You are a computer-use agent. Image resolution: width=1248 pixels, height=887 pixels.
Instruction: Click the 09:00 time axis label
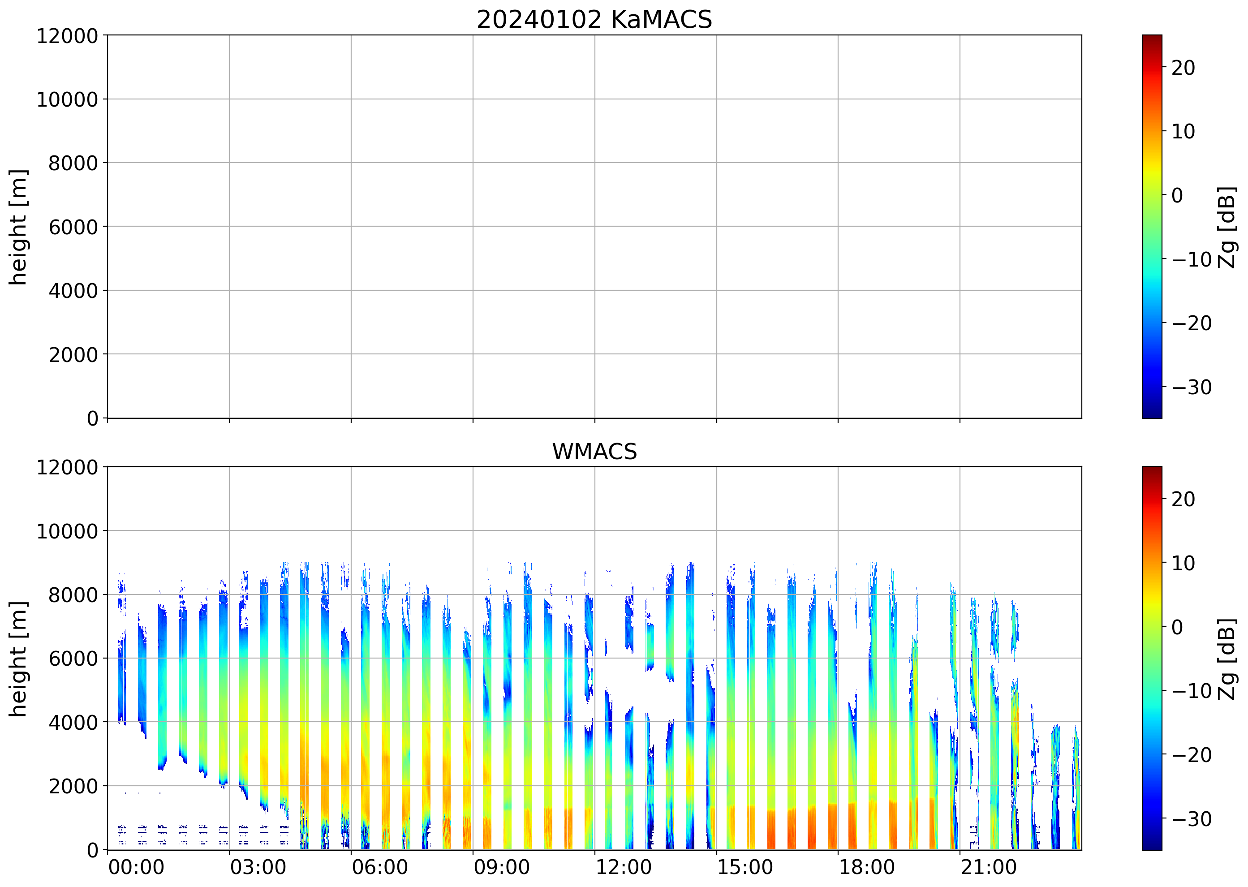(501, 867)
